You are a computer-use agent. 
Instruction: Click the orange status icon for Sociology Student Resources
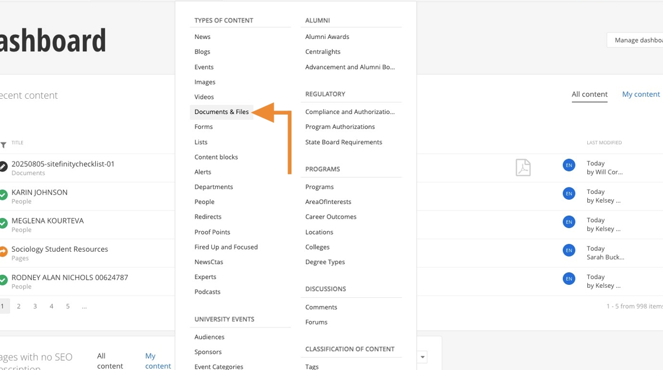point(3,252)
